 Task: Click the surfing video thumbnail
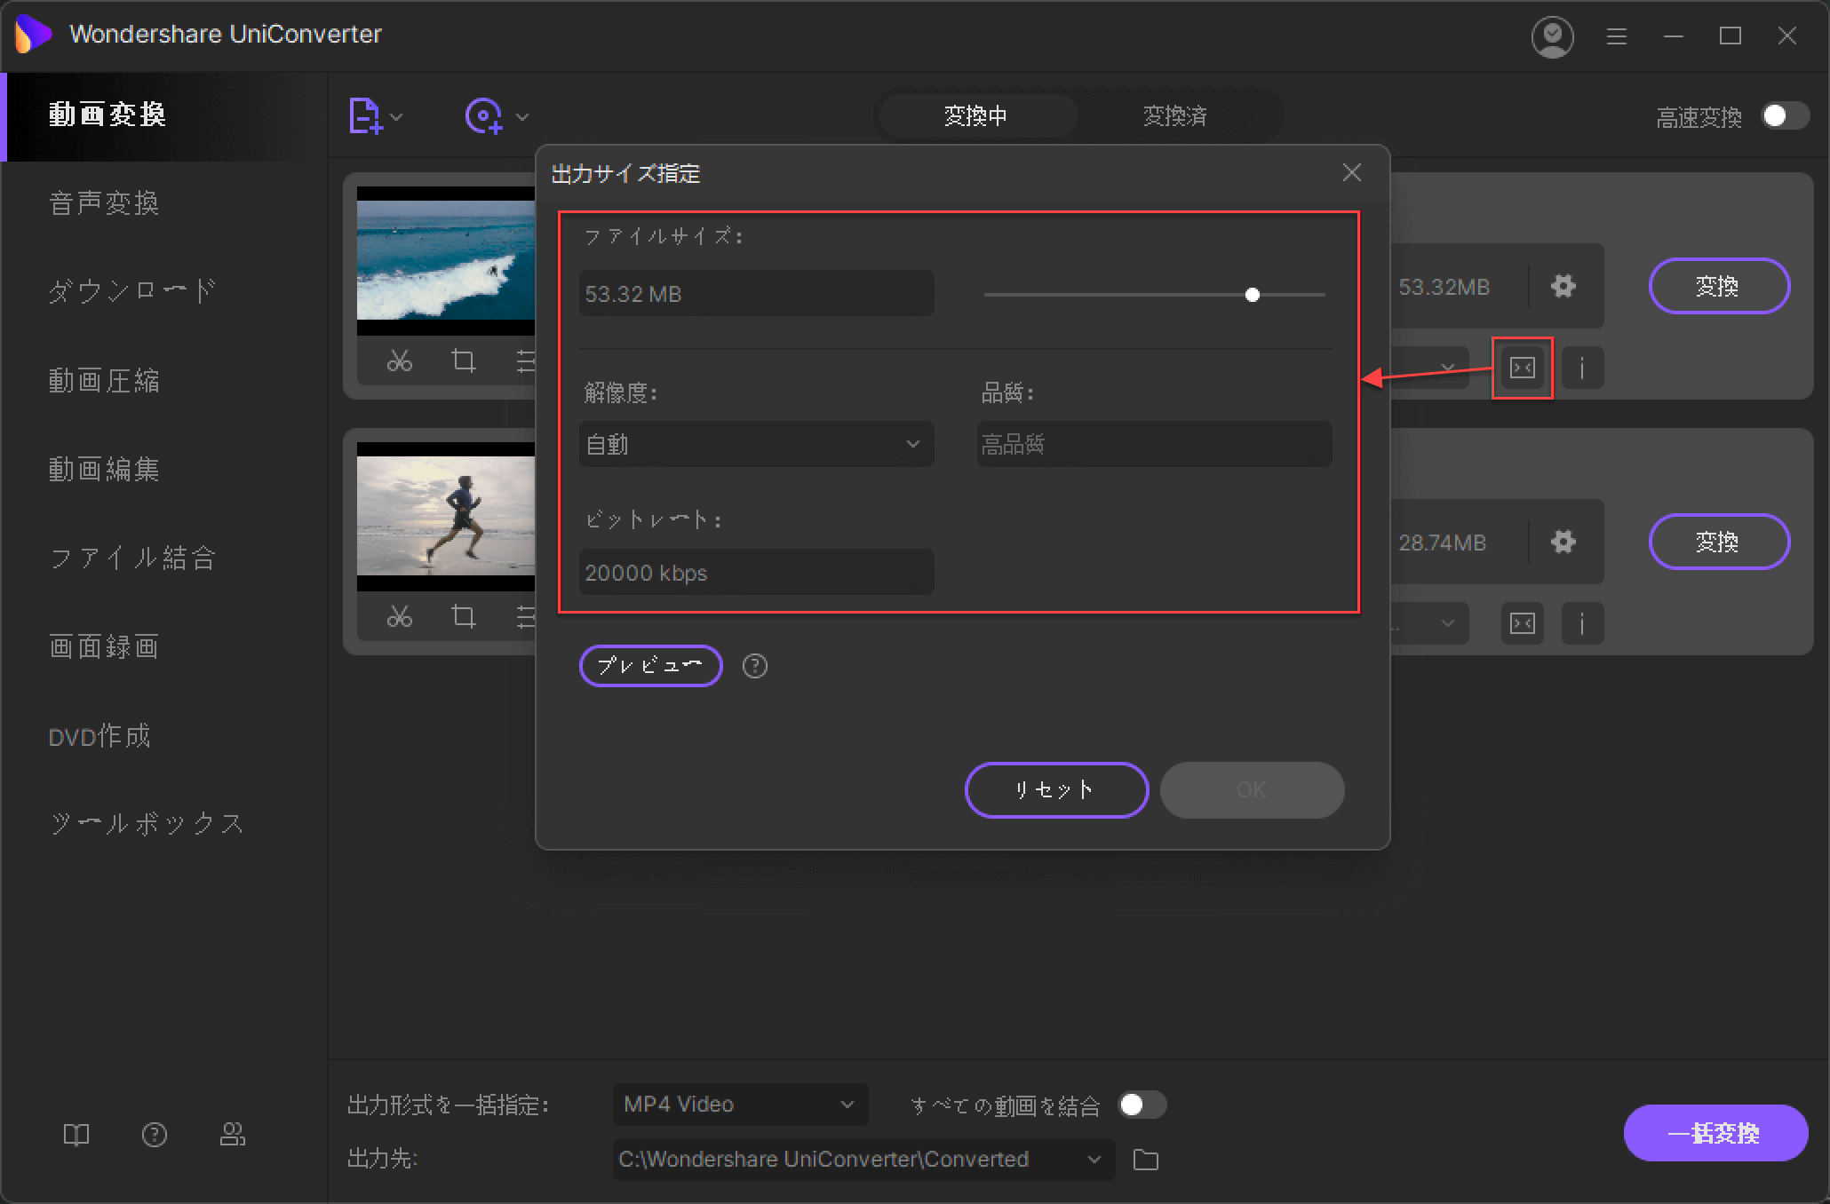(446, 260)
